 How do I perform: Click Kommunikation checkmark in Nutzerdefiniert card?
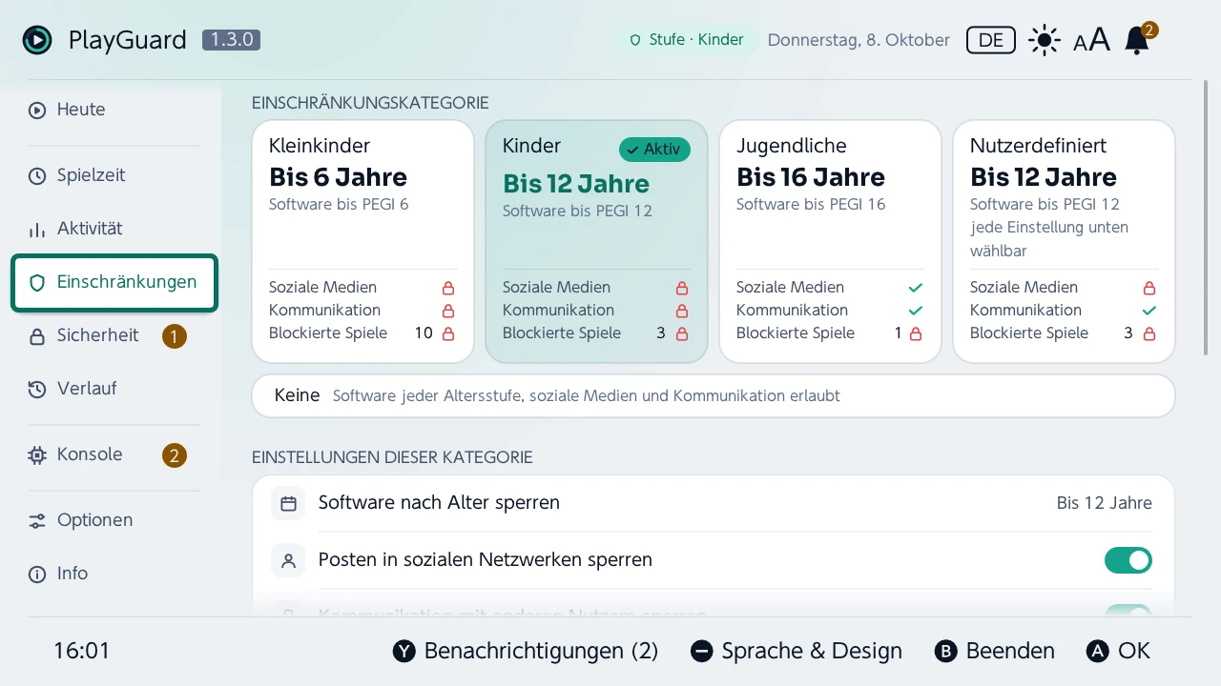[x=1149, y=311]
